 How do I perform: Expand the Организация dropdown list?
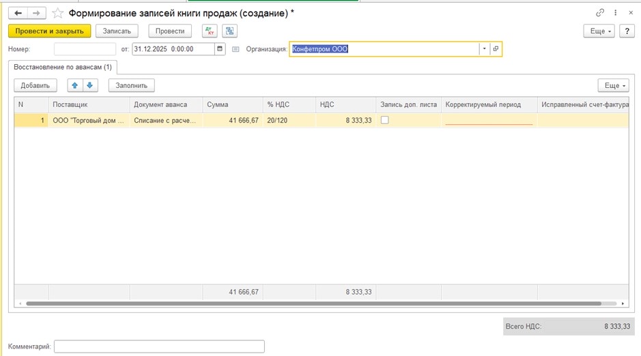484,49
